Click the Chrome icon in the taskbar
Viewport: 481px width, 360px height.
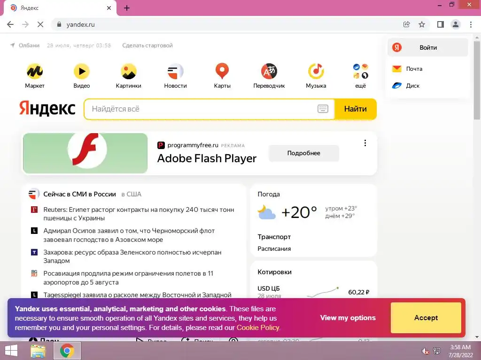(x=67, y=351)
